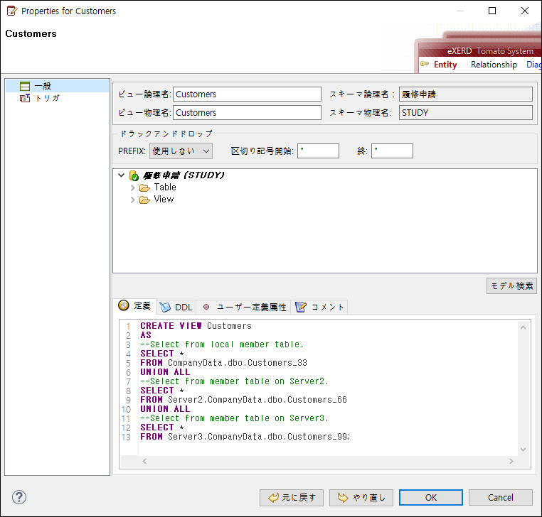Select the 一般 page in left panel
This screenshot has width=542, height=517.
tap(58, 86)
